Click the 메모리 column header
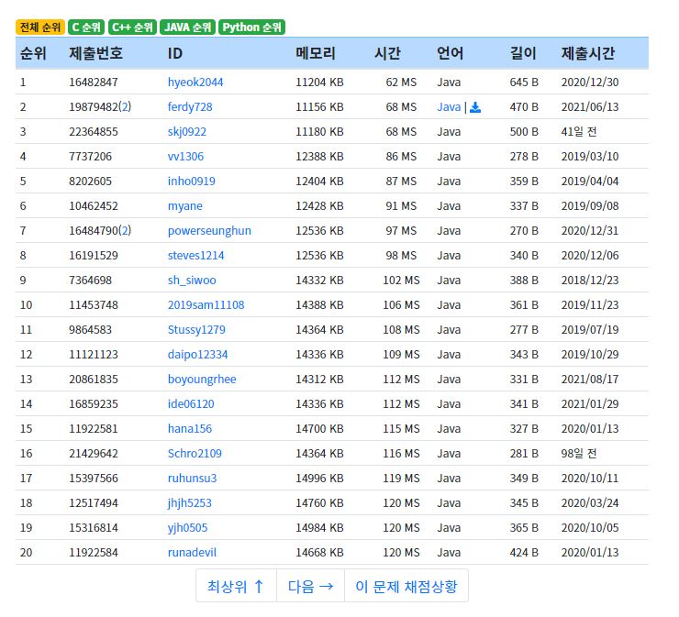Viewport: 679px width, 617px height. pos(316,53)
